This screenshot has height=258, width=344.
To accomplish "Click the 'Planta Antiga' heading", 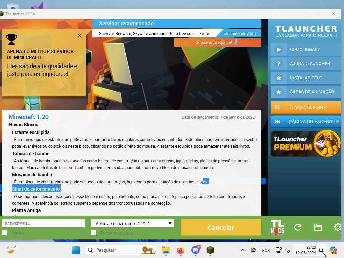I will pyautogui.click(x=26, y=210).
